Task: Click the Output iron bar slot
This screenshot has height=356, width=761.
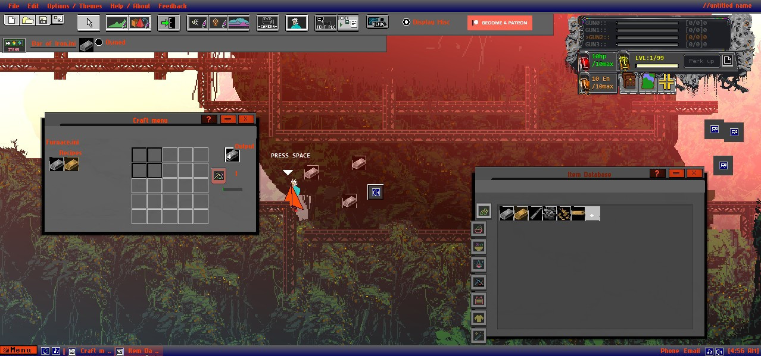Action: tap(232, 155)
